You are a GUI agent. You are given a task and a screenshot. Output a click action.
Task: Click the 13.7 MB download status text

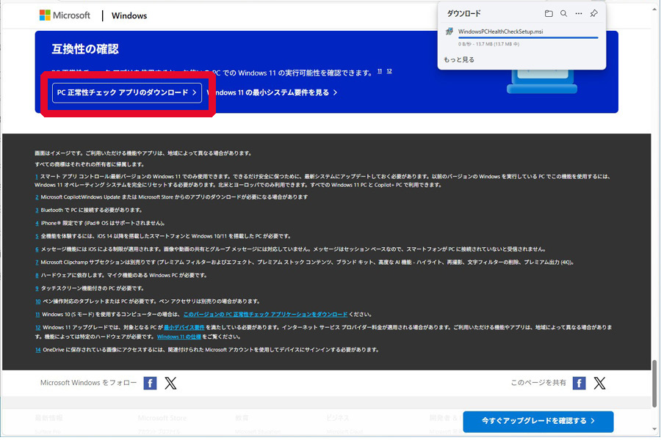(x=488, y=44)
